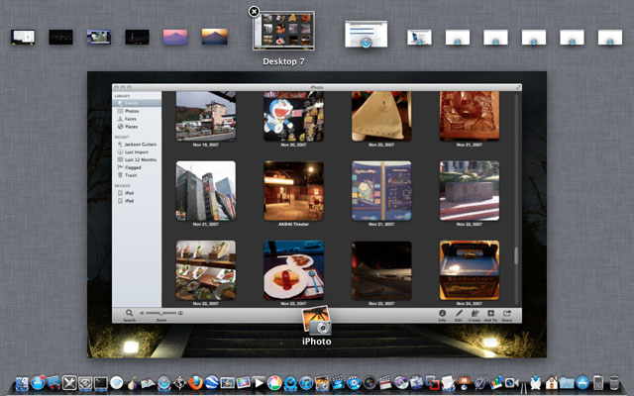The height and width of the screenshot is (396, 634).
Task: Select Last 12 Months in sidebar
Action: click(x=137, y=159)
